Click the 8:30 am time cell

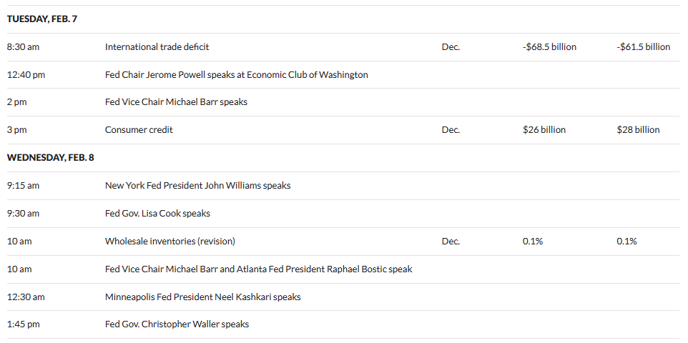click(23, 47)
